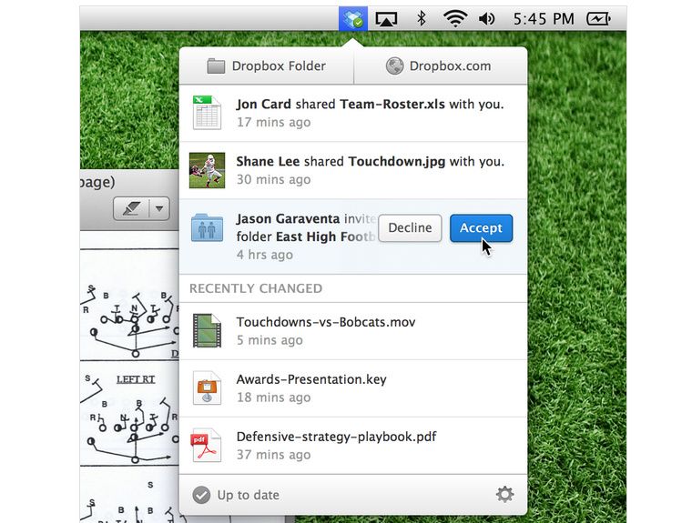Open the Shane Lee shared Touchdown.jpg notification
The height and width of the screenshot is (523, 692).
(x=353, y=171)
